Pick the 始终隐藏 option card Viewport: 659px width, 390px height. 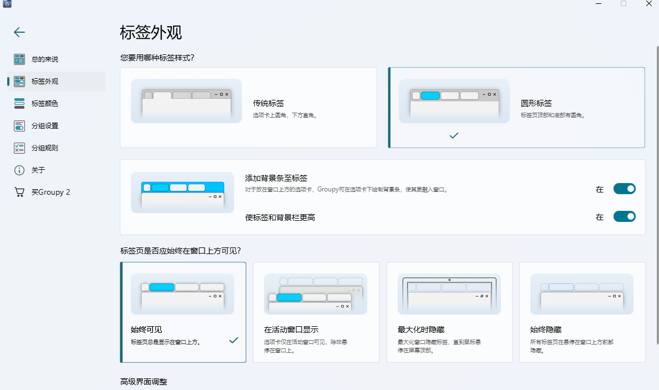point(582,312)
